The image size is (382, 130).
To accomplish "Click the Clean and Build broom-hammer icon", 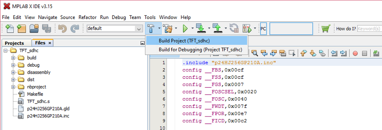I will 169,29.
